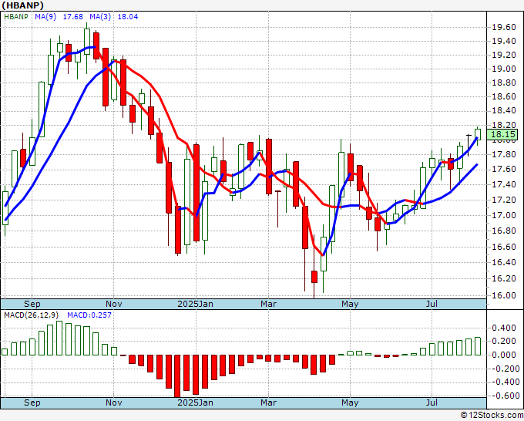
Task: Click the May label on price chart axis
Action: click(350, 304)
